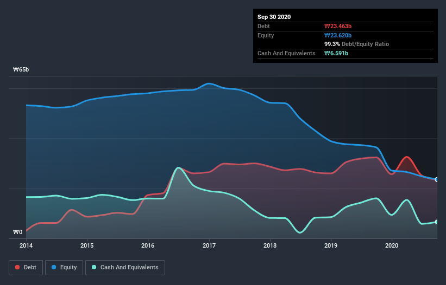Toggle the Debt series in the legend
Viewport: 446px width, 285px height.
pyautogui.click(x=25, y=267)
